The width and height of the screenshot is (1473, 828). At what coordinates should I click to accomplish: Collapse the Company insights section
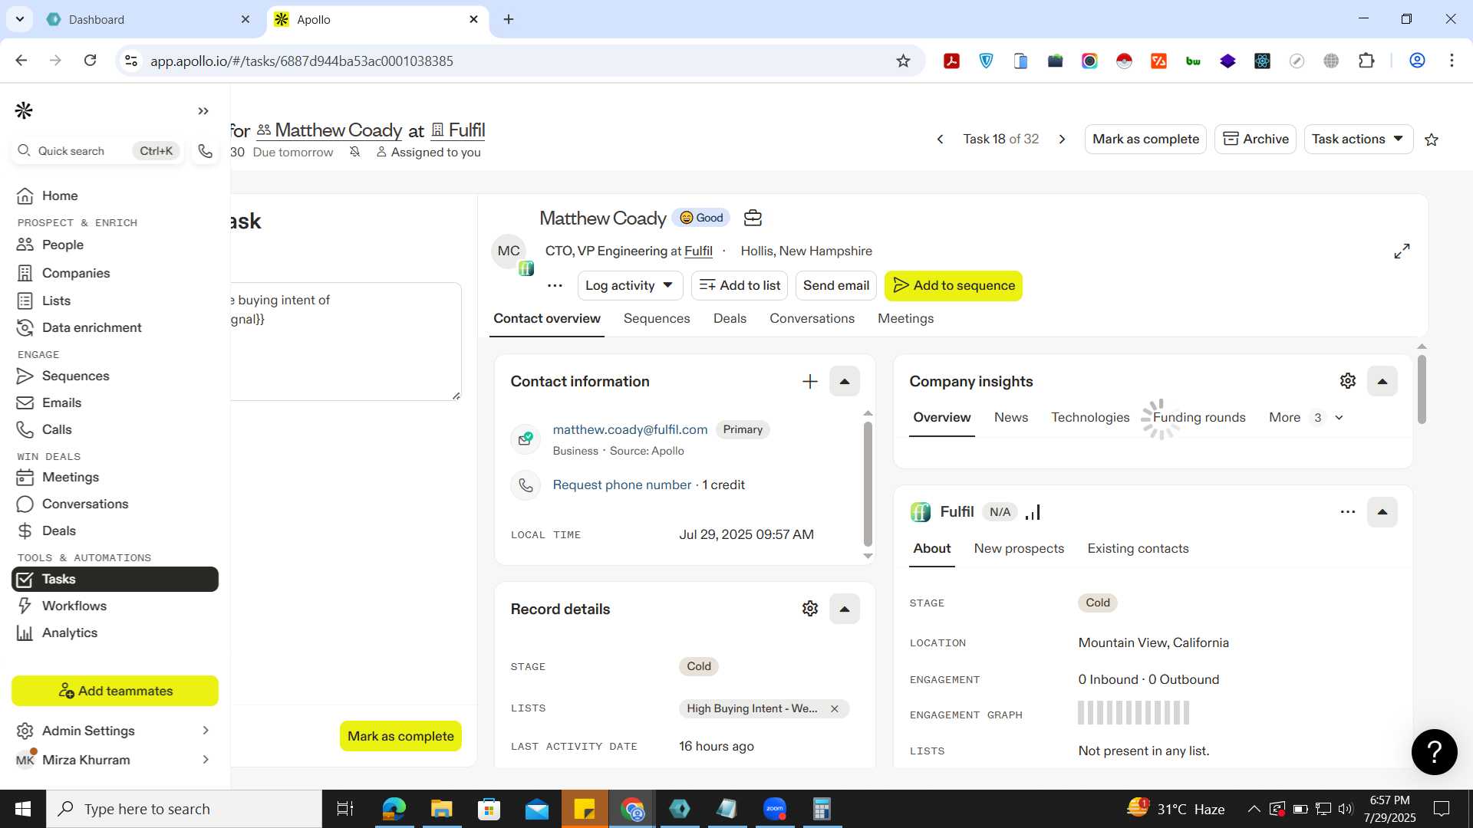coord(1382,382)
